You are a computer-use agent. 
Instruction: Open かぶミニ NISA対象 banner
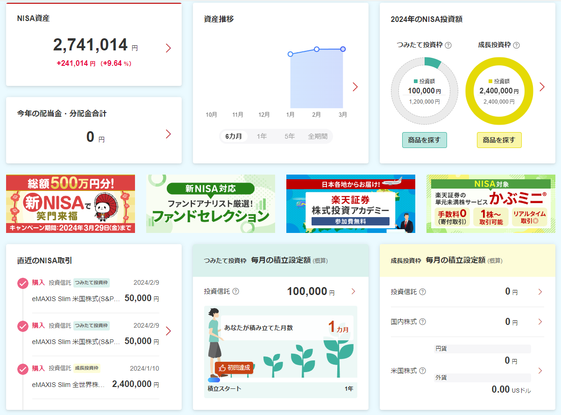[x=491, y=204]
